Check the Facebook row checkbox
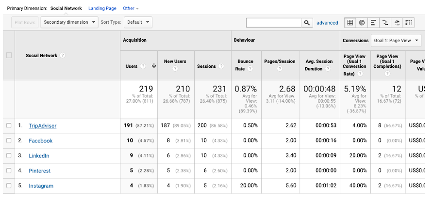433x198 pixels. click(9, 141)
